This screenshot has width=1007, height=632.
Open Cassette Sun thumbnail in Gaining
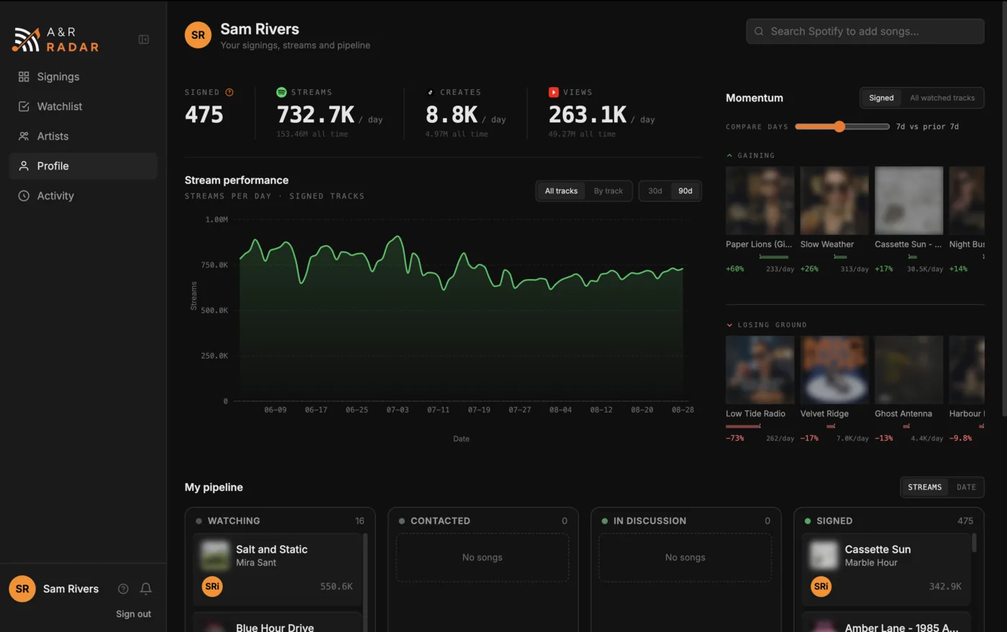[909, 201]
